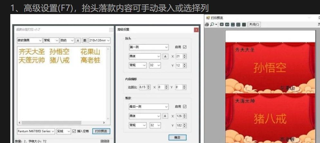The image size is (320, 143).
Task: Toggle the 插入空格 checkbox
Action: 74,131
